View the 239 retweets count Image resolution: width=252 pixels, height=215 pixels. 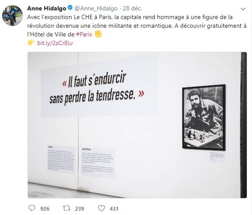click(x=79, y=208)
